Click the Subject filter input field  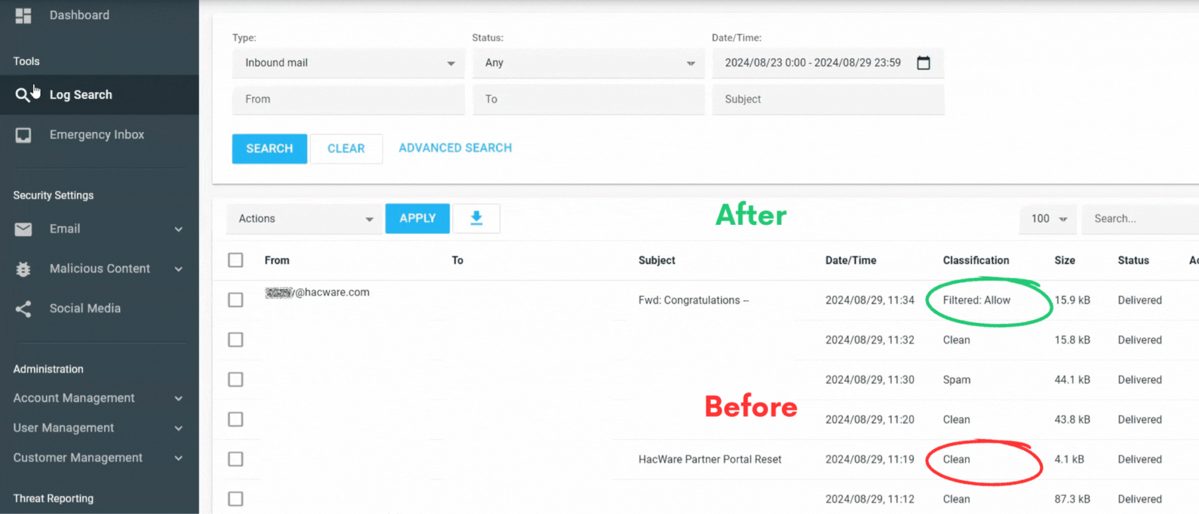coord(828,99)
